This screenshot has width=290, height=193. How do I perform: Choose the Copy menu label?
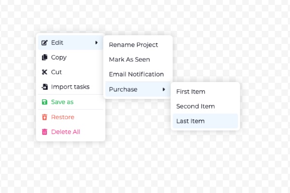(x=59, y=57)
